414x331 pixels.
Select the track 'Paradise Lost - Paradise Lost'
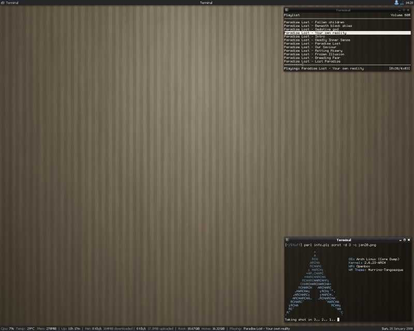pos(313,43)
